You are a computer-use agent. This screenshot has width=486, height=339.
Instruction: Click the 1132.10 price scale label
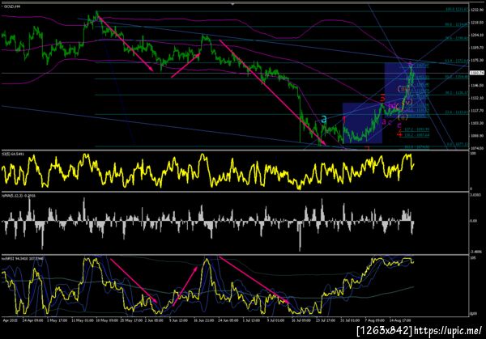point(477,98)
